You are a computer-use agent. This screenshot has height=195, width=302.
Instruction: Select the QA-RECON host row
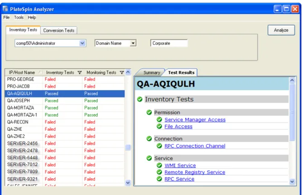coord(65,122)
